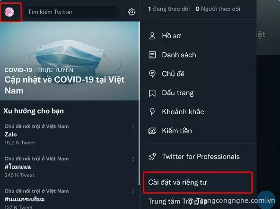Open the Người theo dõi followers count

218,9
